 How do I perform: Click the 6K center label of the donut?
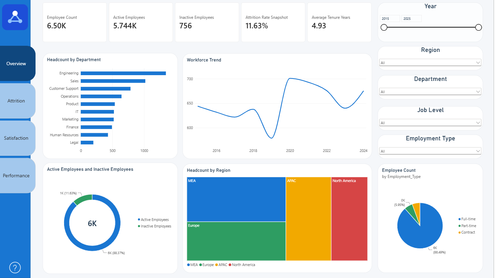(x=92, y=223)
